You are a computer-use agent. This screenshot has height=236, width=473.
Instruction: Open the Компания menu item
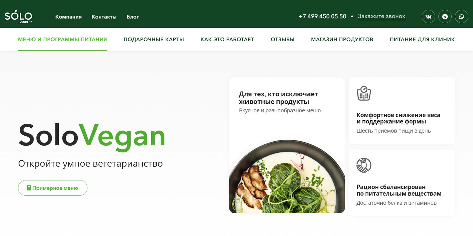point(68,17)
